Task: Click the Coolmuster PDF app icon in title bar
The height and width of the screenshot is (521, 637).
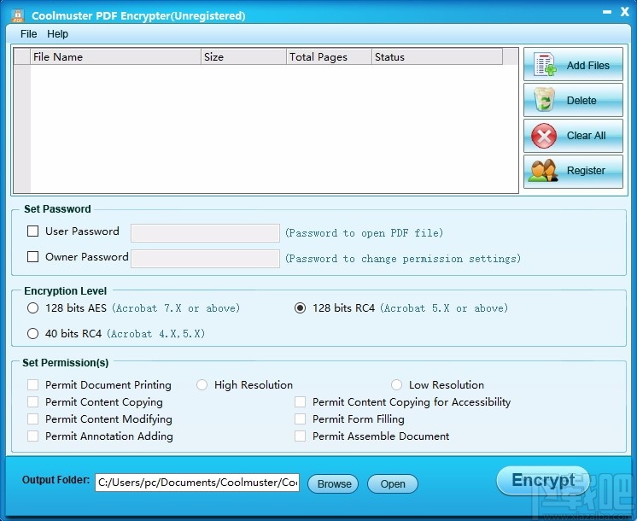Action: (x=18, y=15)
